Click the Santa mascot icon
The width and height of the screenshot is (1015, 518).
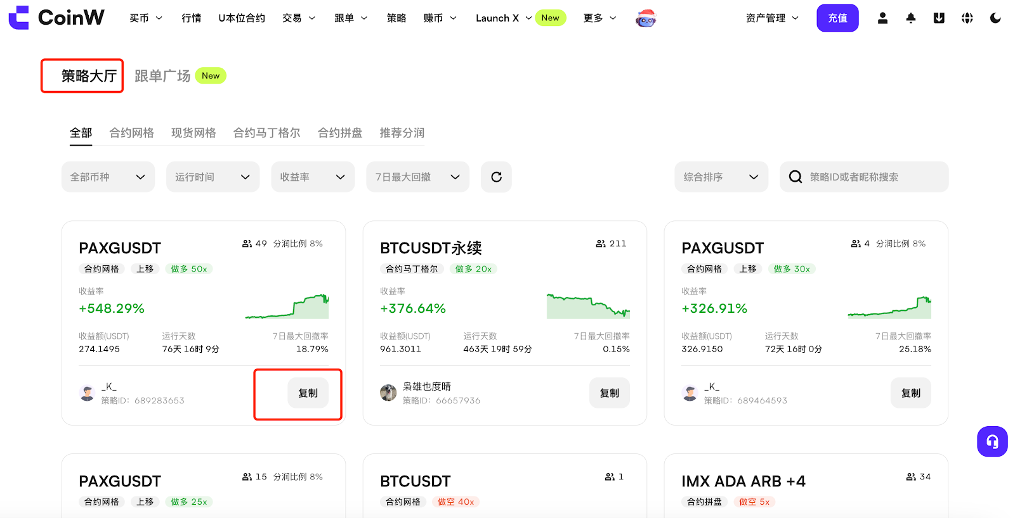point(646,18)
